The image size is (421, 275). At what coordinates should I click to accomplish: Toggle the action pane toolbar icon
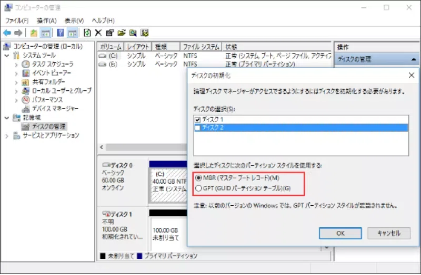[72, 33]
